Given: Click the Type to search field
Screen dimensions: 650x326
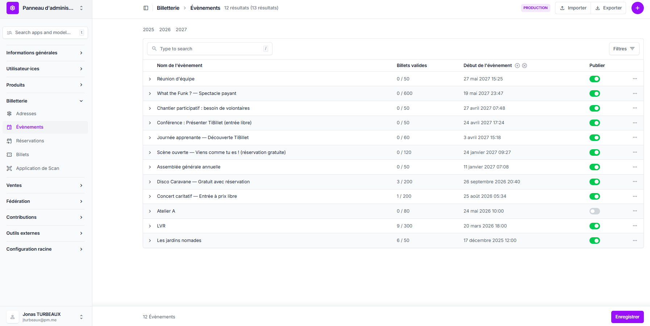Looking at the screenshot, I should [x=209, y=49].
